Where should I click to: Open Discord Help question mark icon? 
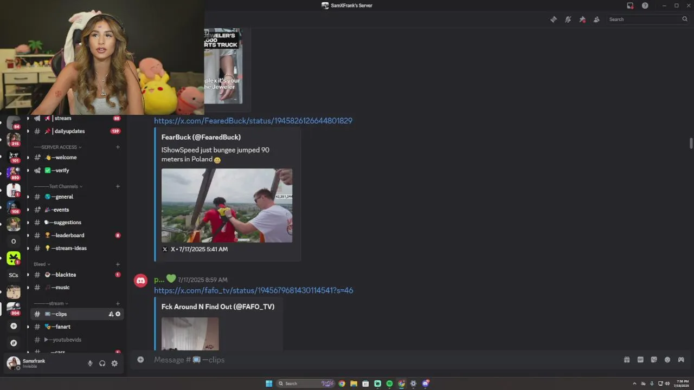point(645,5)
